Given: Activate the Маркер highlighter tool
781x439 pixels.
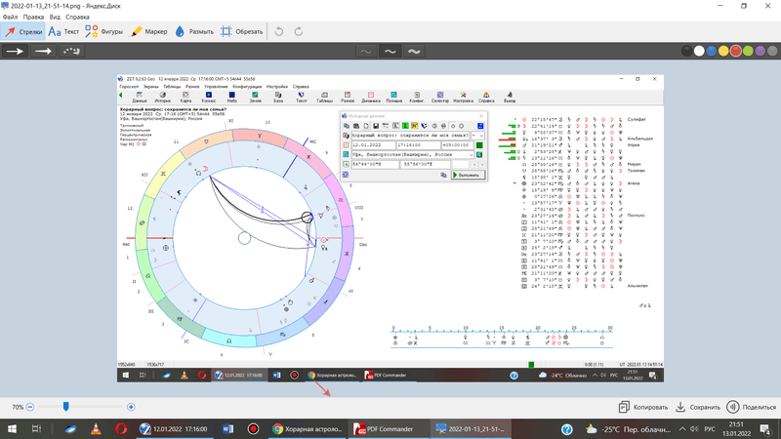Looking at the screenshot, I should pyautogui.click(x=149, y=31).
